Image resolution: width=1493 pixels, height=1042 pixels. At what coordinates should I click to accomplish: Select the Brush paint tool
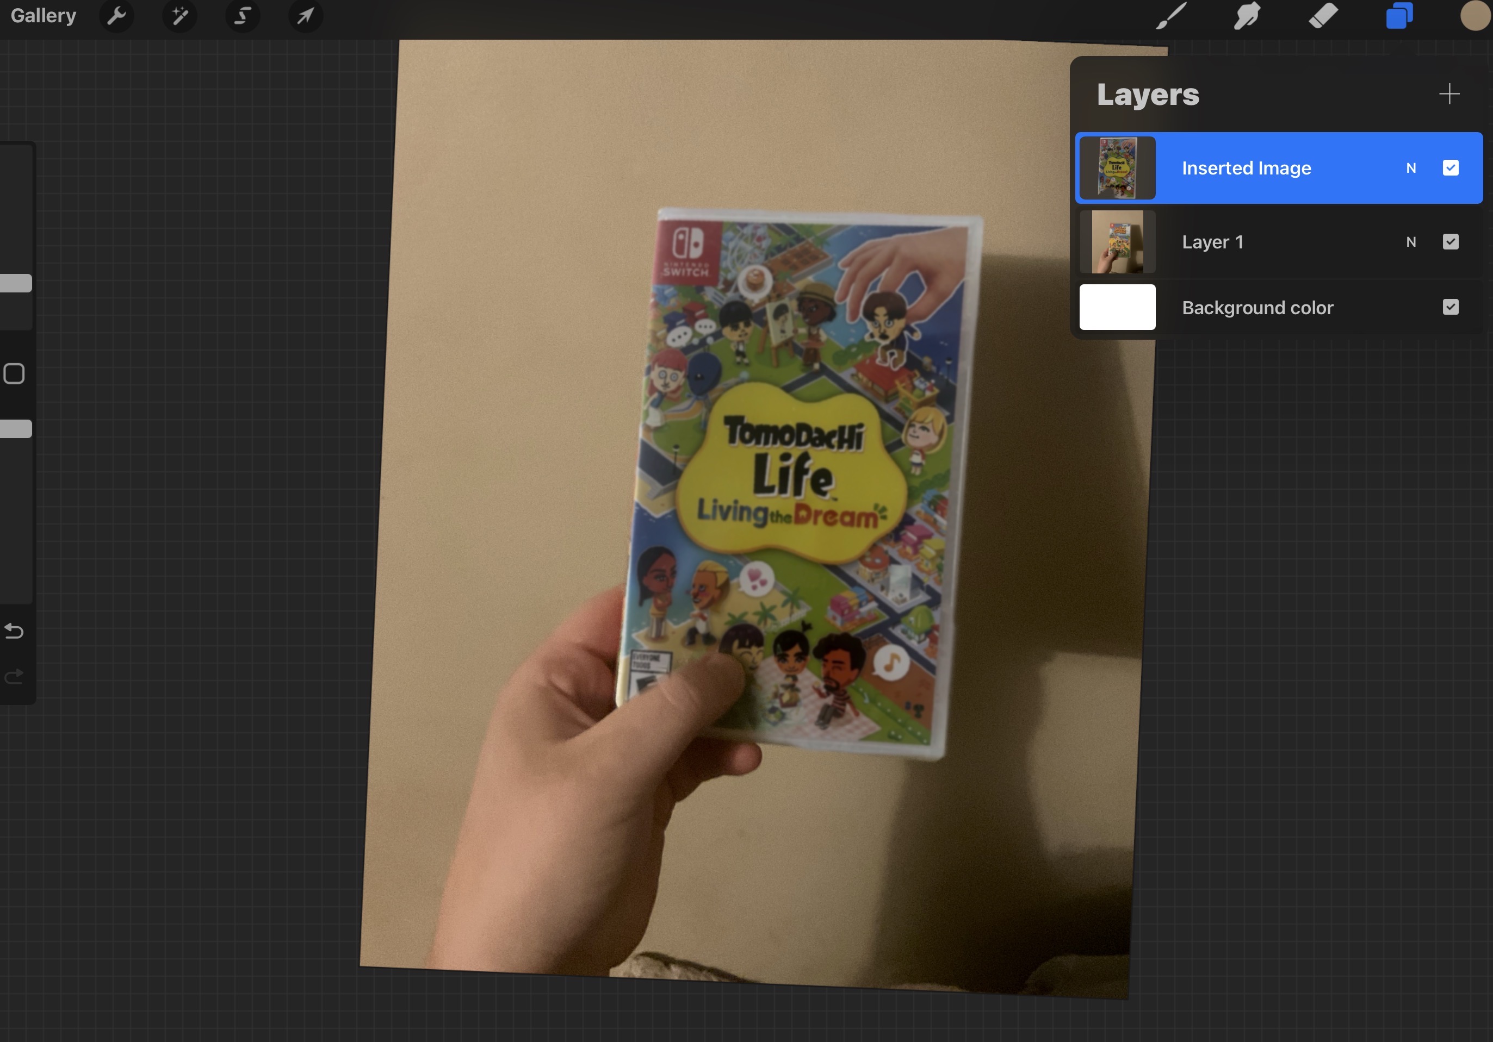1171,16
